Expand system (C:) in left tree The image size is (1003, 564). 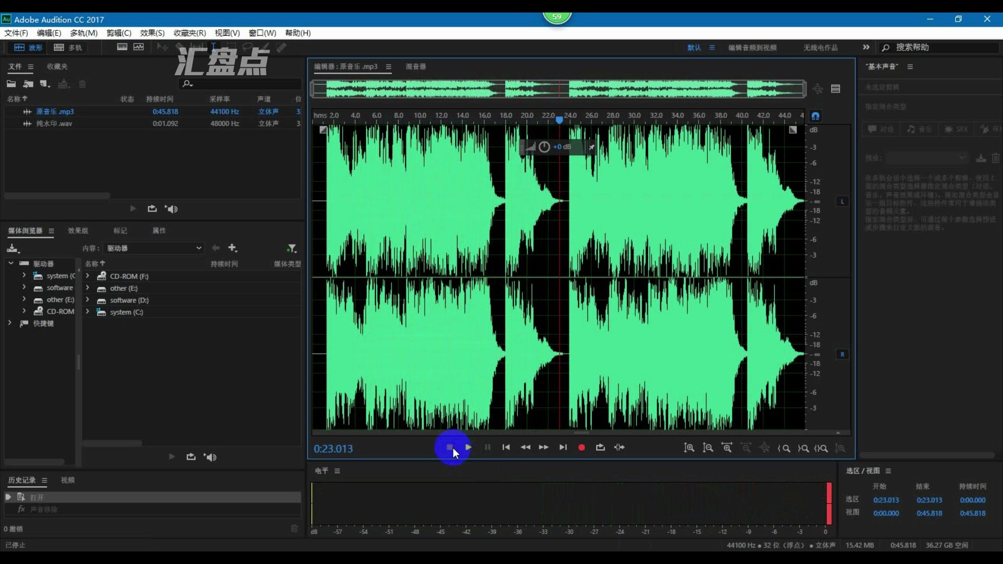pyautogui.click(x=24, y=275)
